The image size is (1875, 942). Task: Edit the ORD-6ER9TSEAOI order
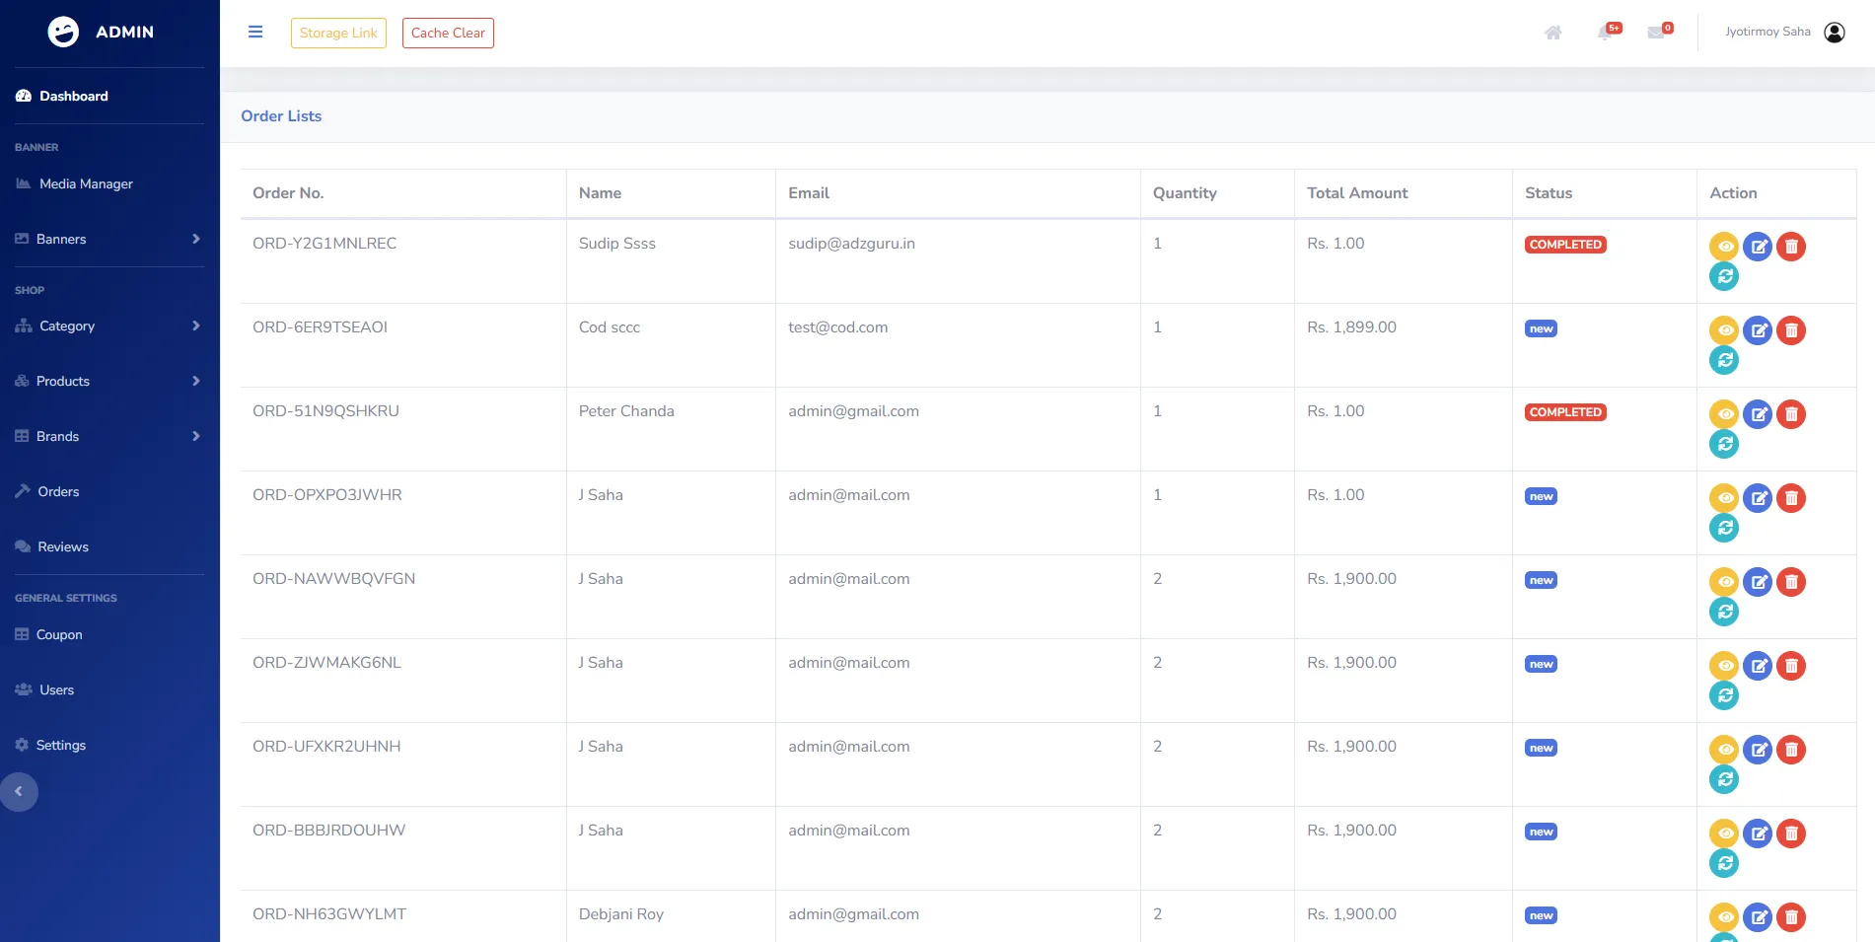pos(1758,330)
